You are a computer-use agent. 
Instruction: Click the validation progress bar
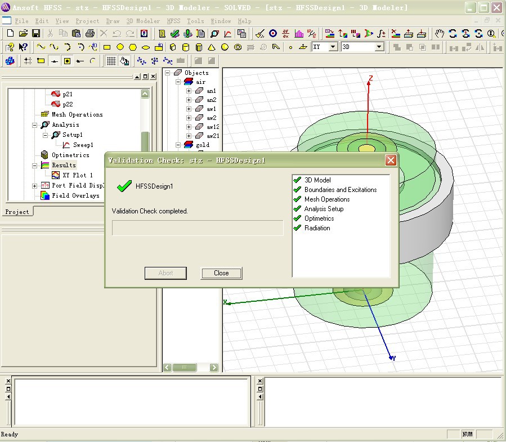point(198,228)
